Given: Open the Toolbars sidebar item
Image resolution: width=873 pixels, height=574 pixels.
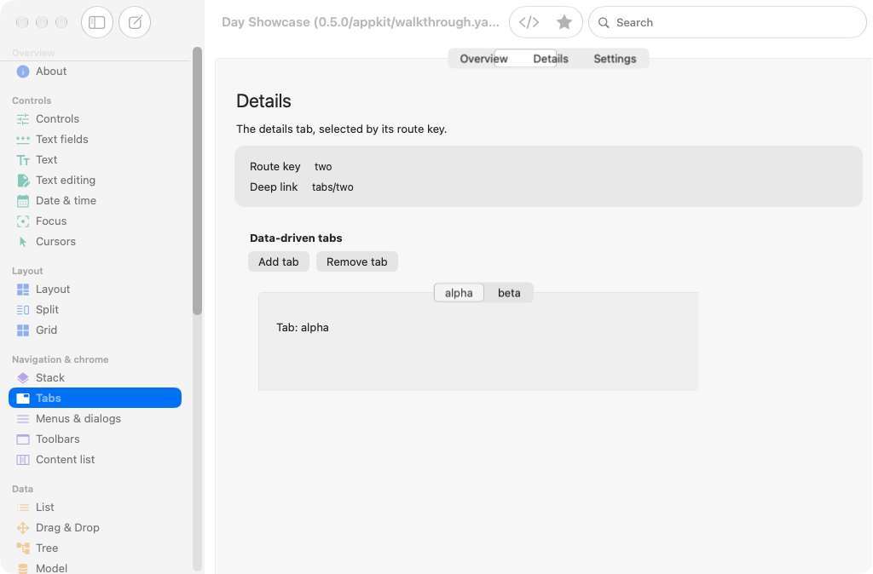Looking at the screenshot, I should [x=95, y=439].
